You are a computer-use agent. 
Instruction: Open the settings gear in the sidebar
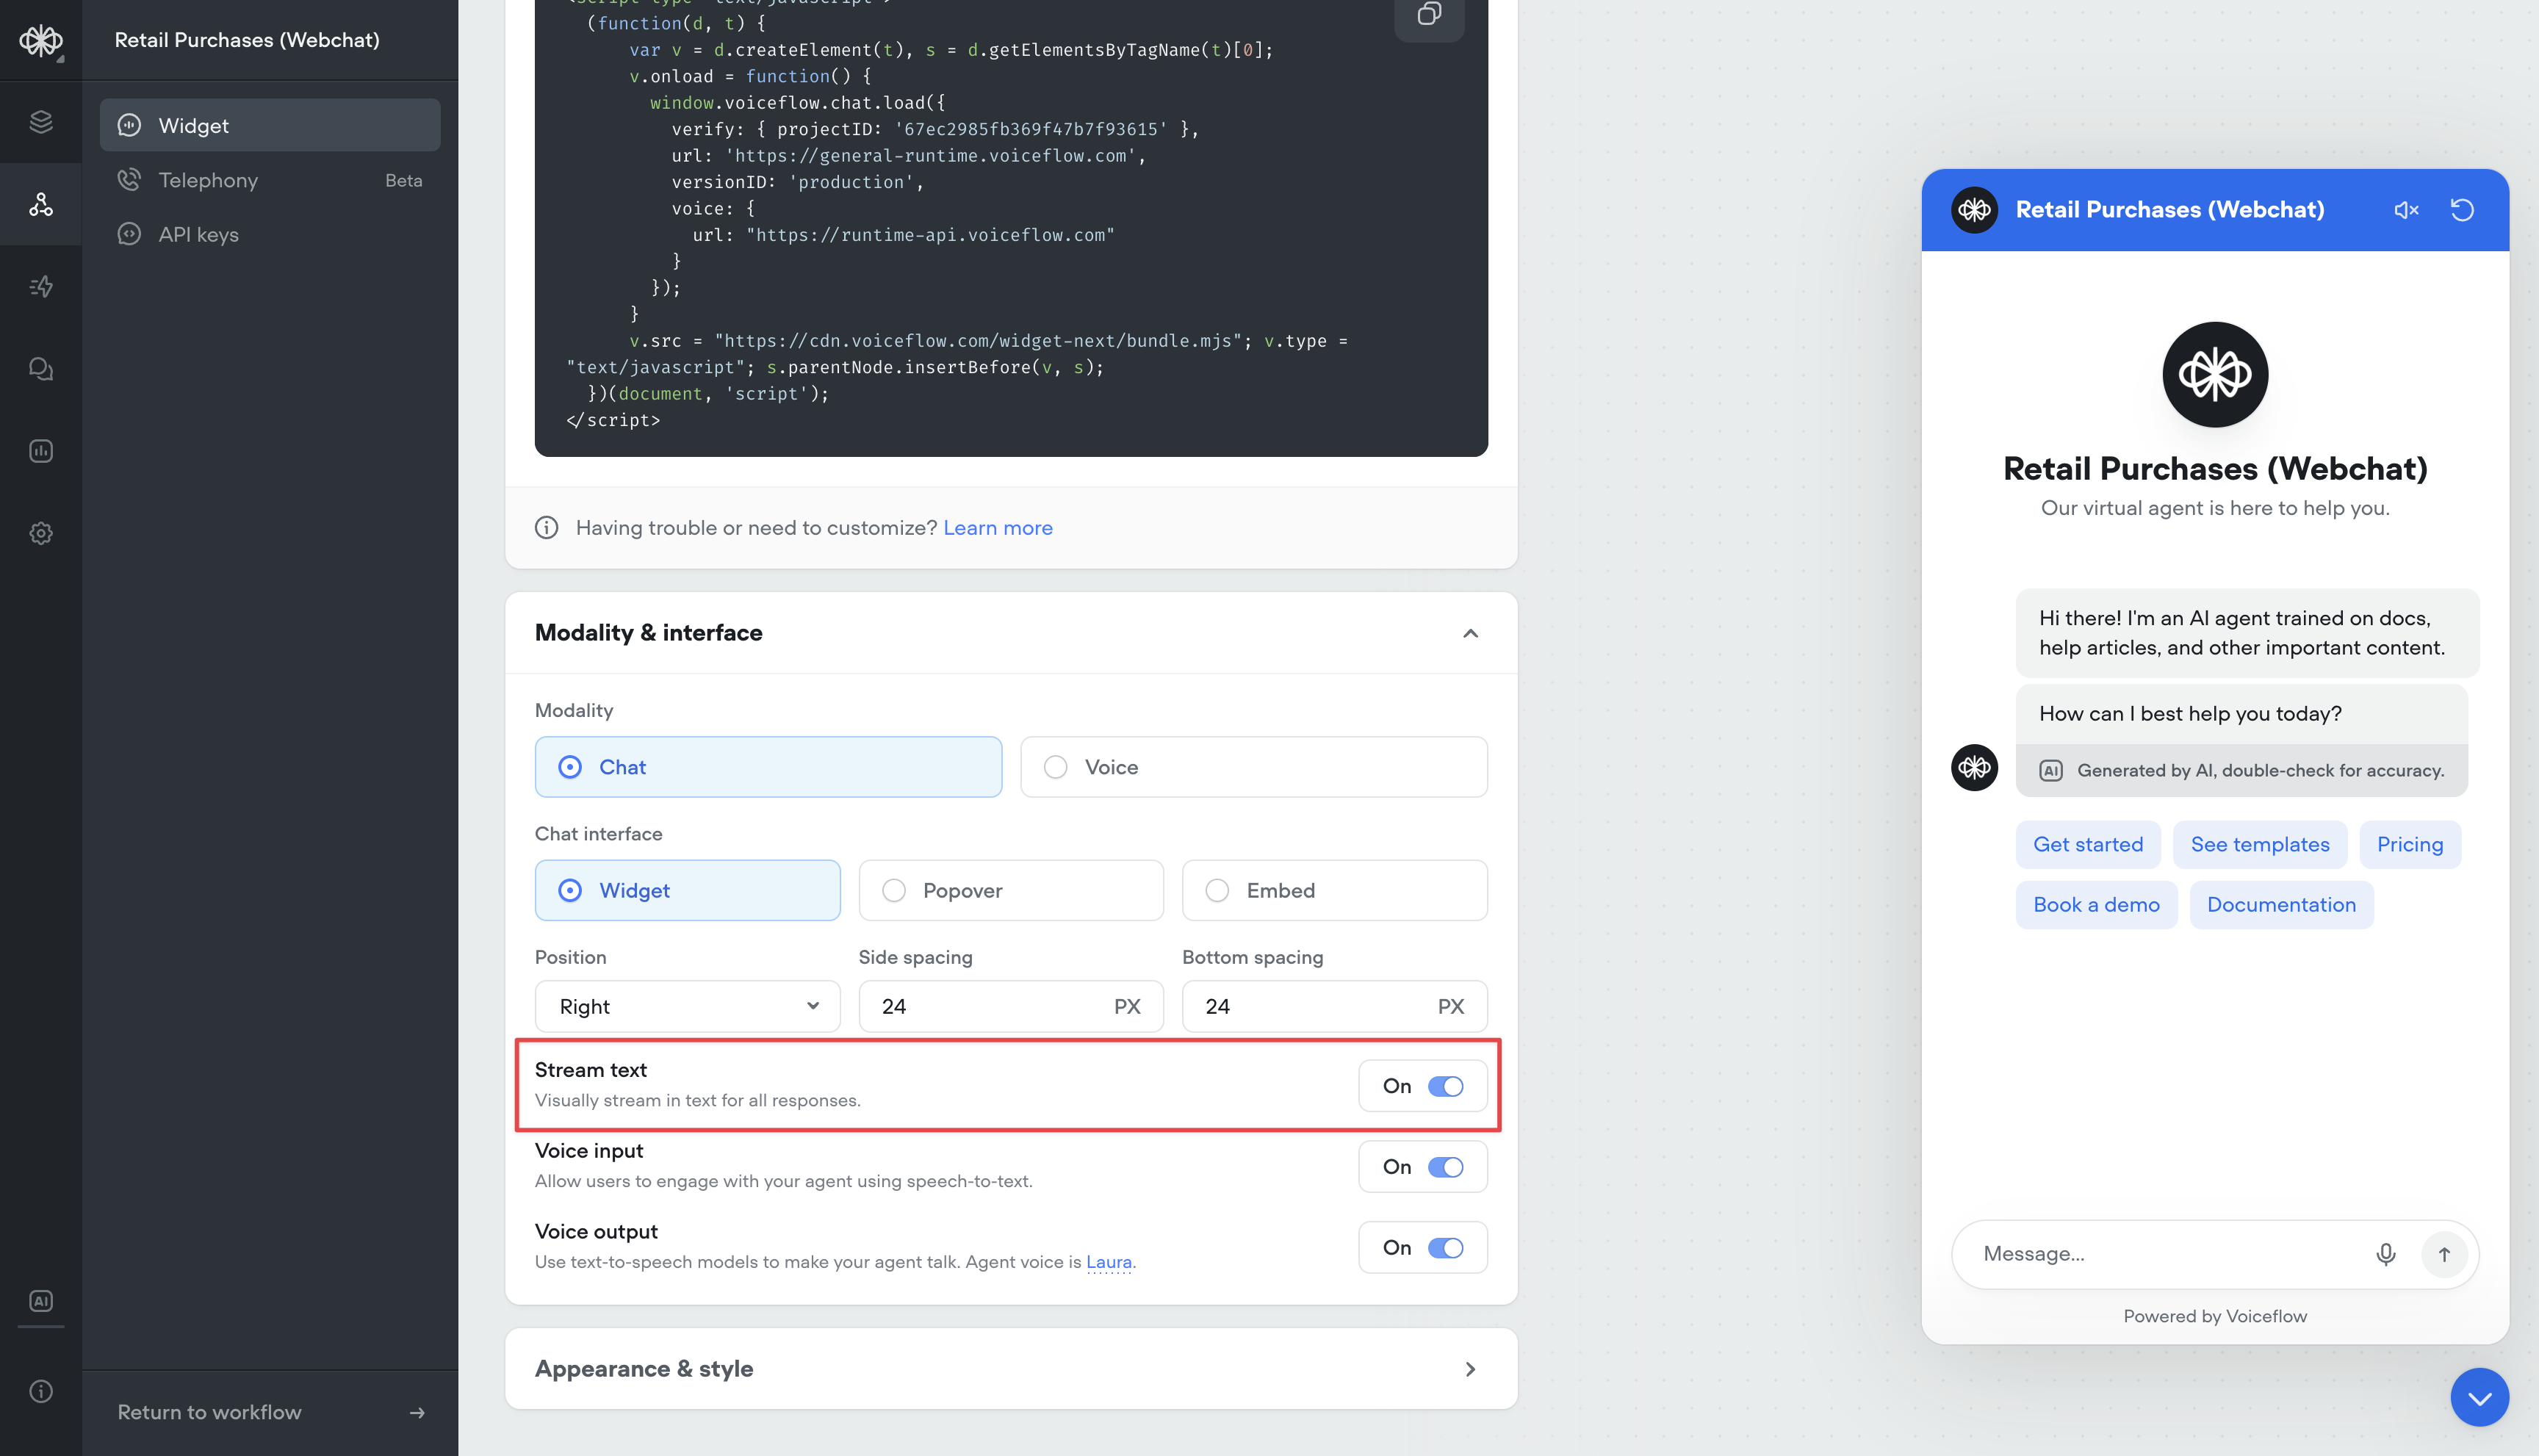(41, 532)
